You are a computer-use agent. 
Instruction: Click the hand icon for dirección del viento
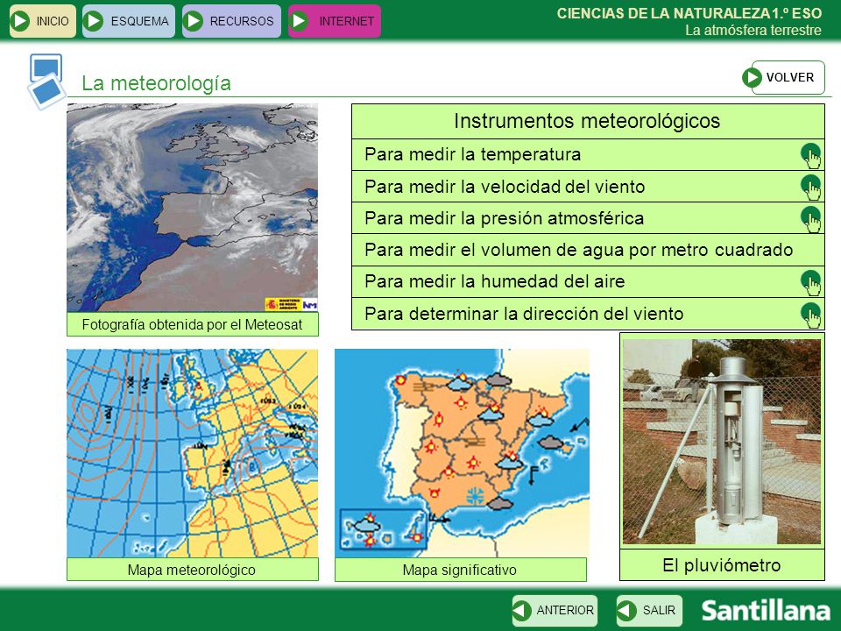pos(810,315)
